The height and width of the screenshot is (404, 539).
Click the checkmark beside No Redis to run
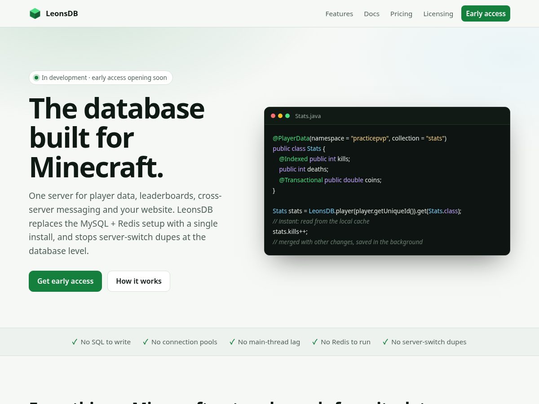(315, 342)
